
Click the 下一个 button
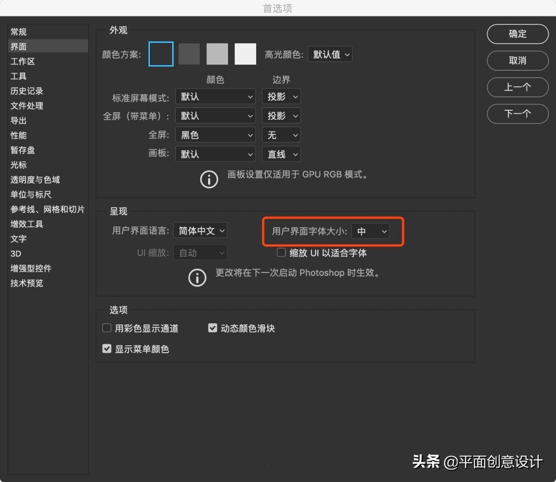(517, 114)
